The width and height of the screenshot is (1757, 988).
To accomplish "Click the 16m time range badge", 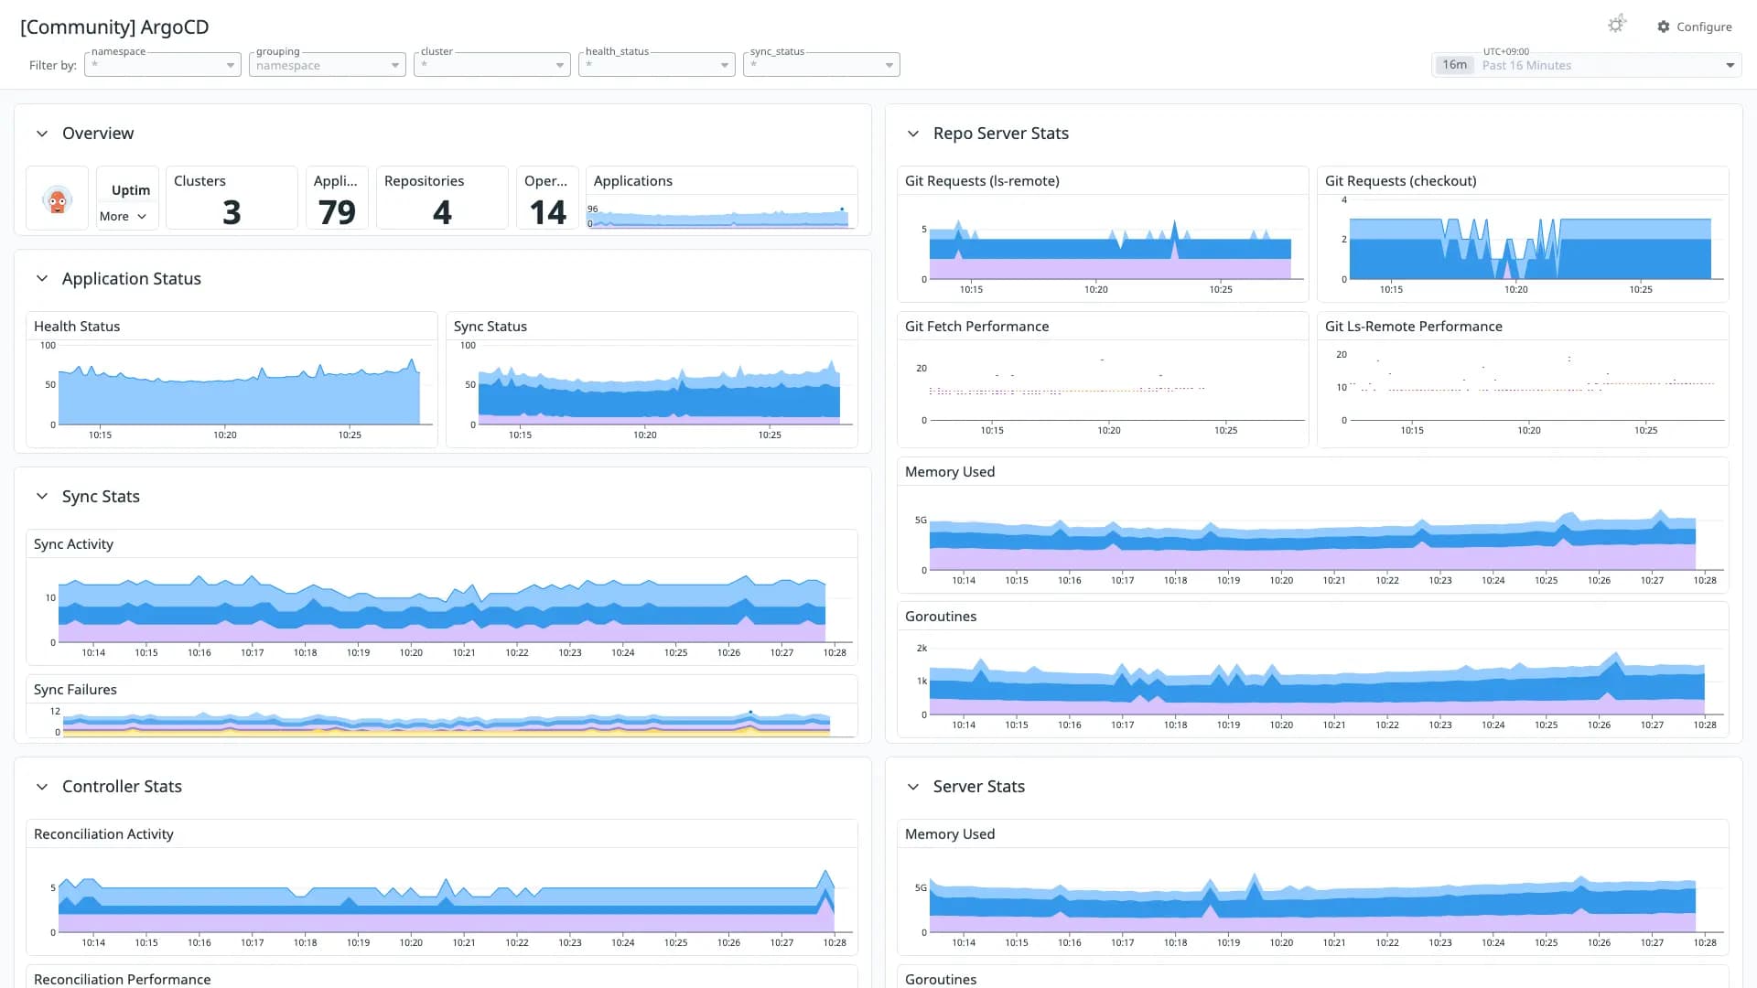I will [1454, 65].
